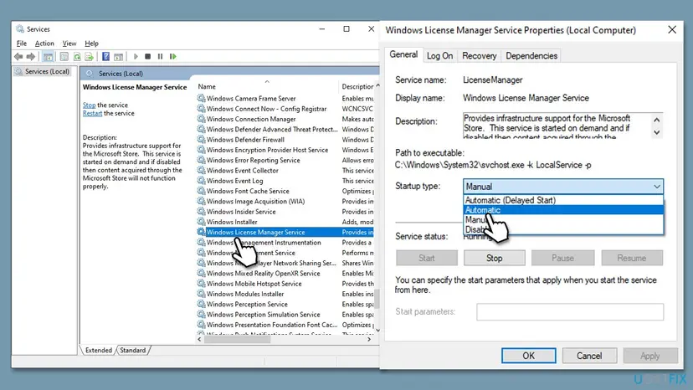Toggle Show/Hide Action Pane toolbar icon
Viewport: 693px width, 390px height.
[119, 57]
